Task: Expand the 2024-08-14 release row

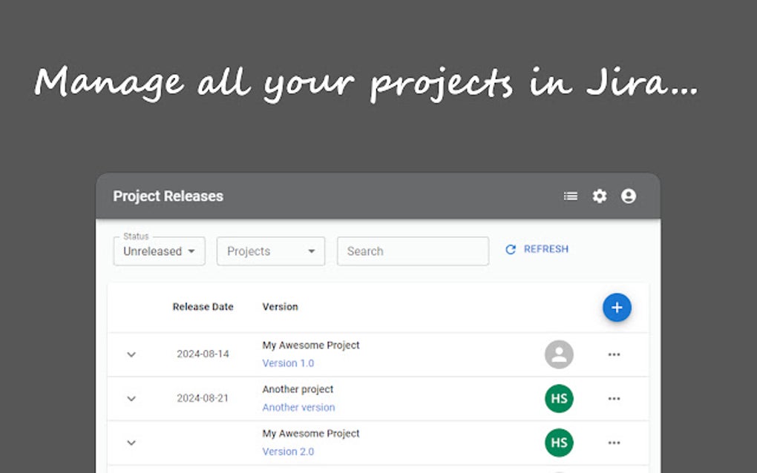Action: (x=131, y=355)
